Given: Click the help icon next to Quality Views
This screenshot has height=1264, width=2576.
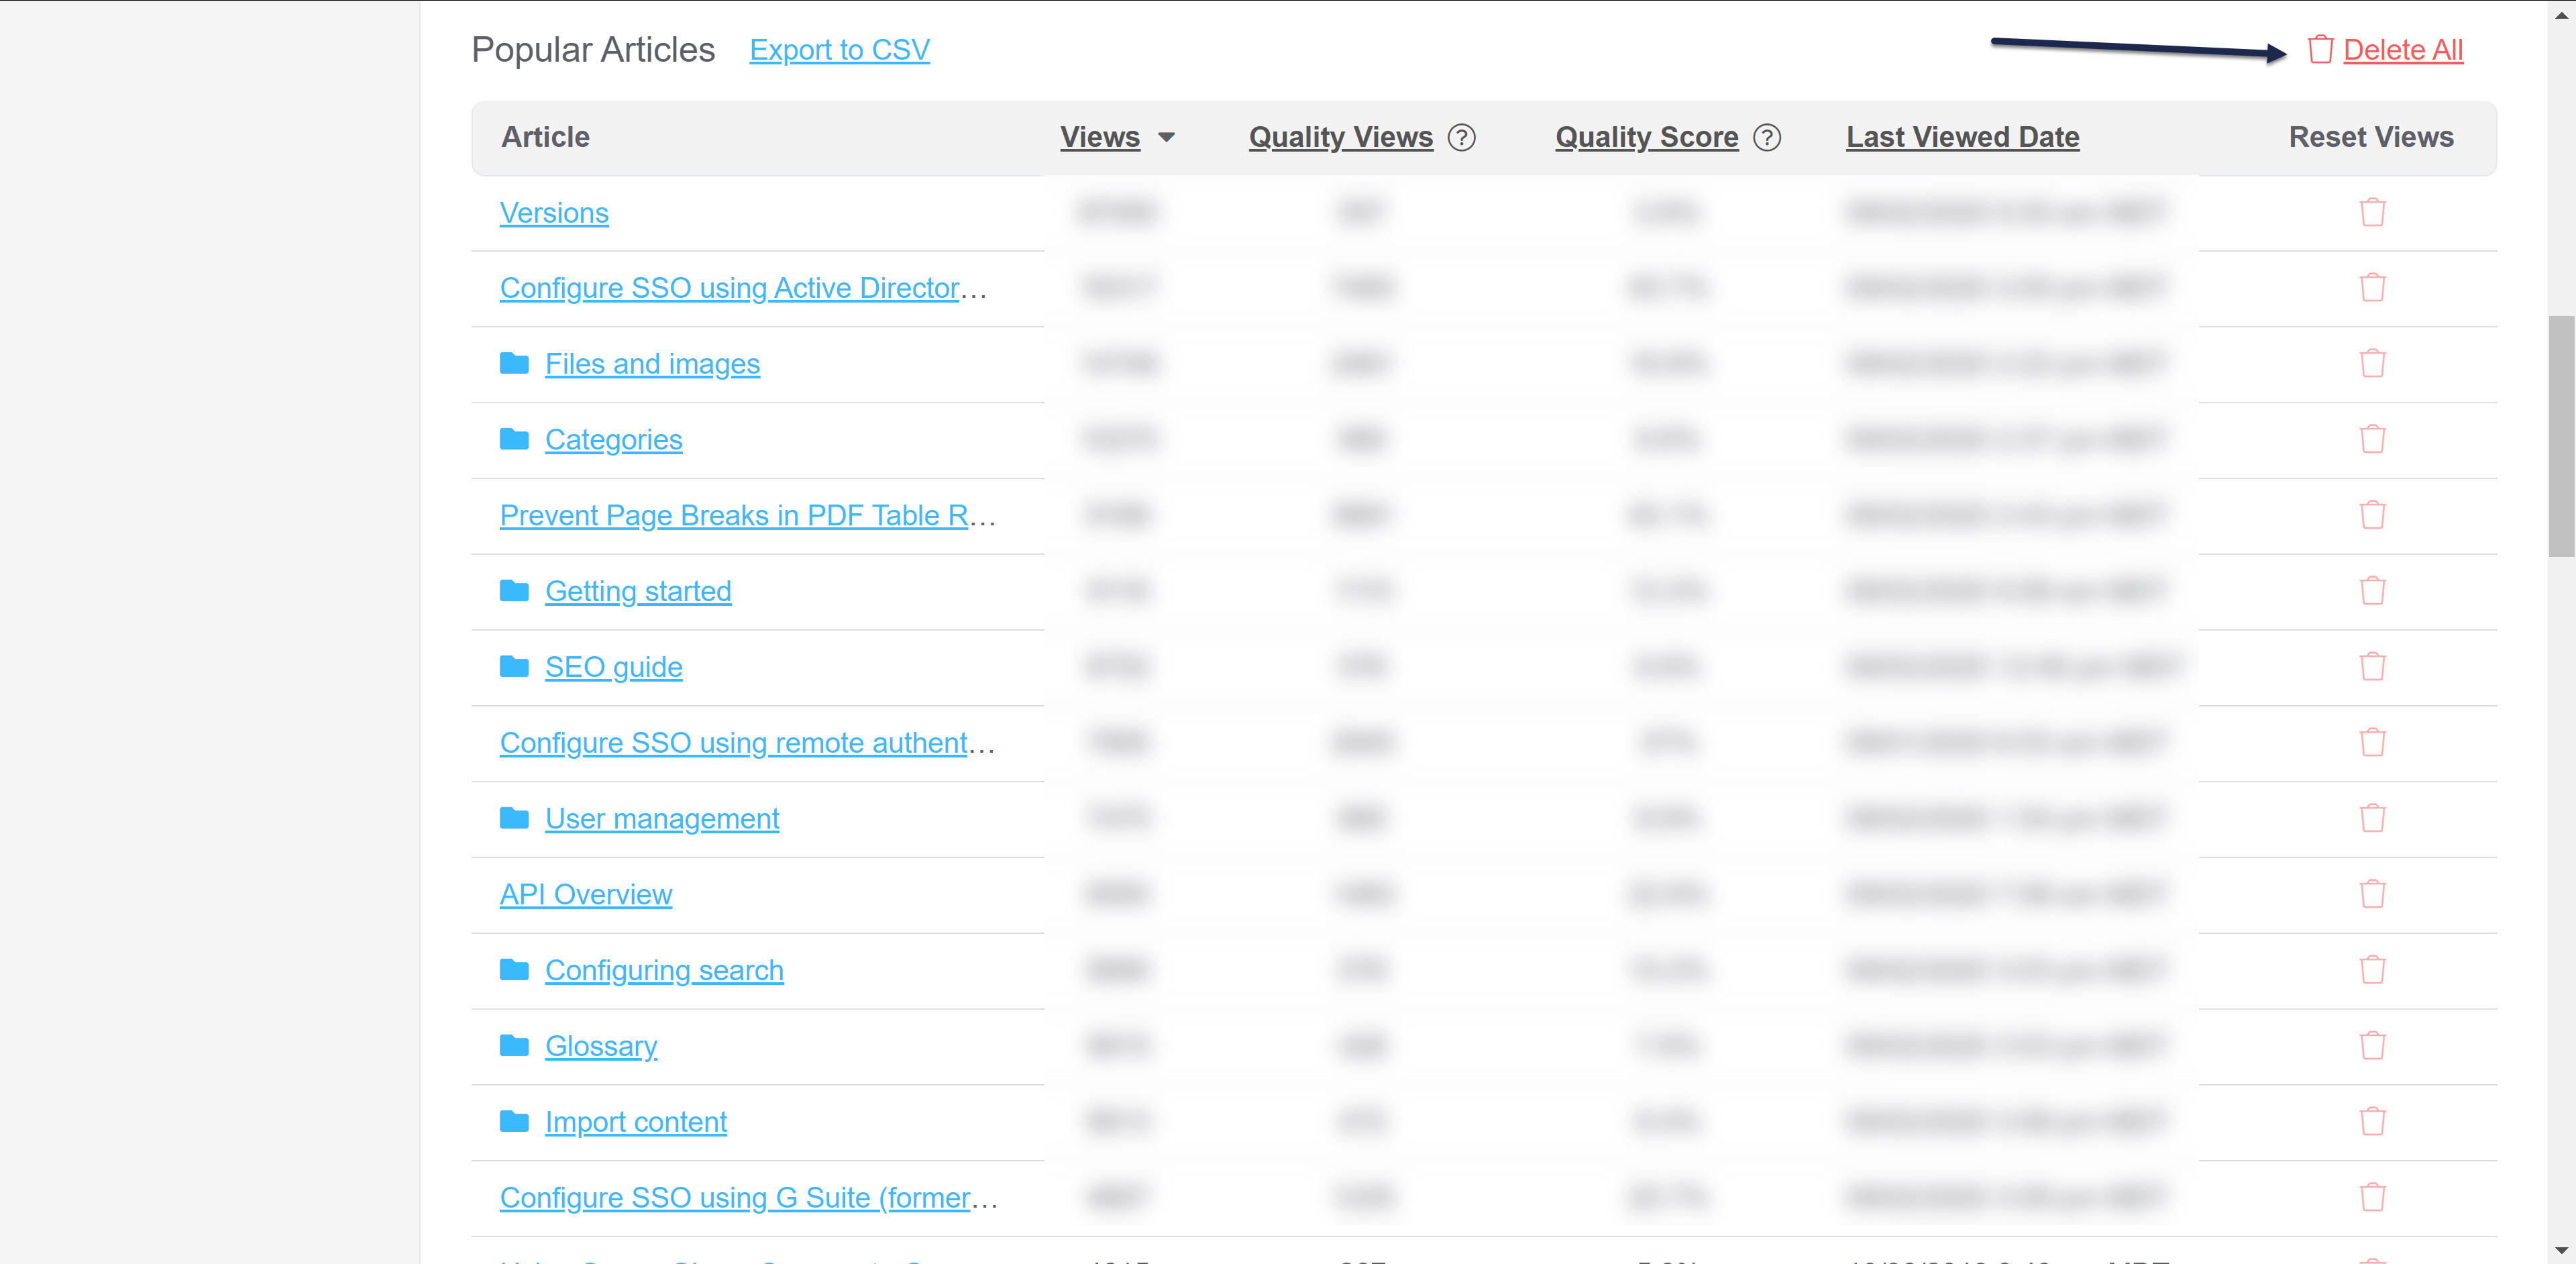Looking at the screenshot, I should (1461, 137).
